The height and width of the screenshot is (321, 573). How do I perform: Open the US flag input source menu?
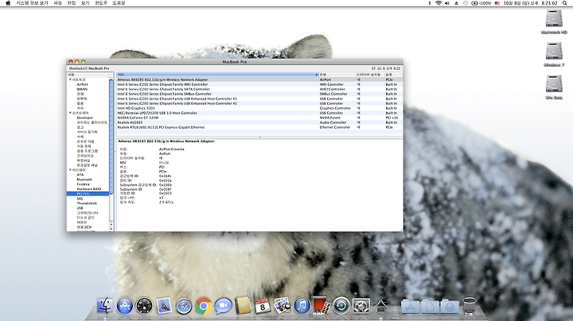pos(497,3)
